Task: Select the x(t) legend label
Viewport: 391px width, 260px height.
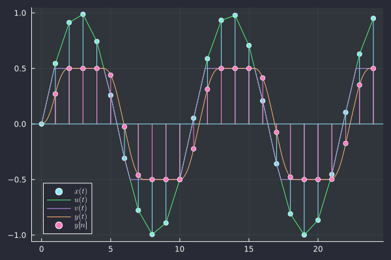Action: tap(81, 191)
